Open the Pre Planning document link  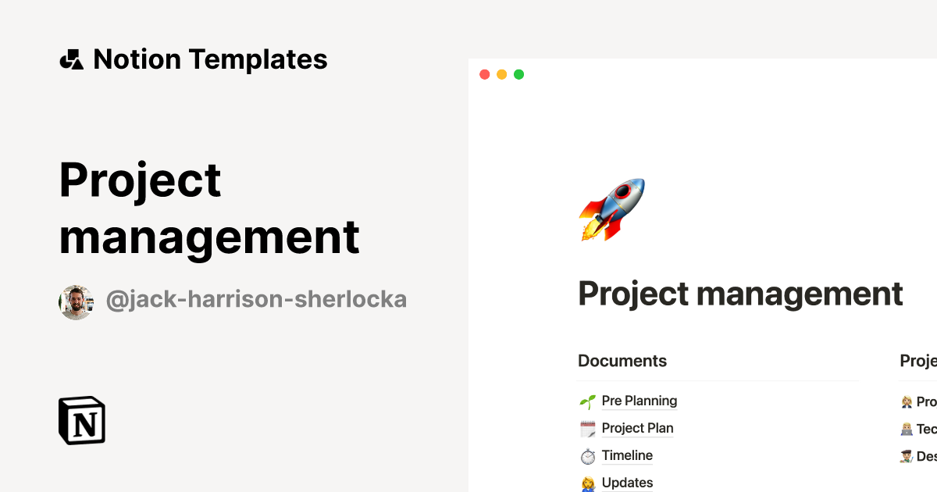click(639, 401)
